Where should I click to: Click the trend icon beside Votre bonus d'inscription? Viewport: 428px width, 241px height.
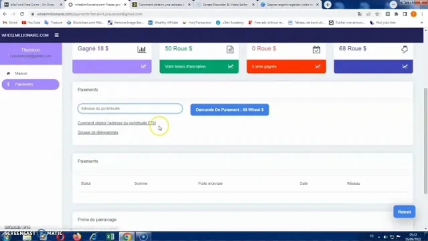click(231, 66)
